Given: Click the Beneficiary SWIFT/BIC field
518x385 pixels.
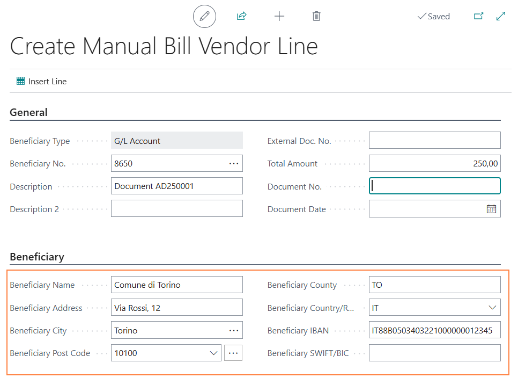Looking at the screenshot, I should (434, 353).
